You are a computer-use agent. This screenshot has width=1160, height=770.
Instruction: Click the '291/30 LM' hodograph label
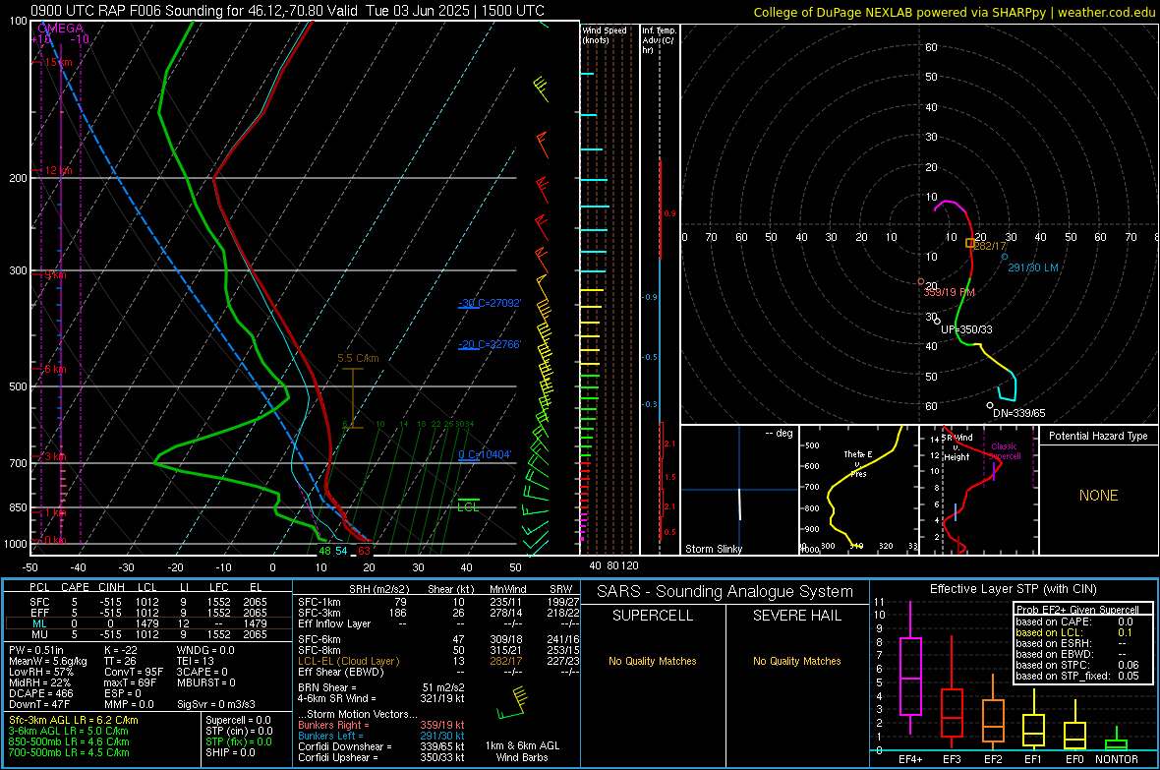(1033, 268)
